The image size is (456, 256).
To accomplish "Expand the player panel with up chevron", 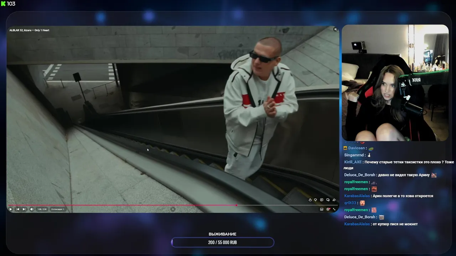I will click(173, 209).
